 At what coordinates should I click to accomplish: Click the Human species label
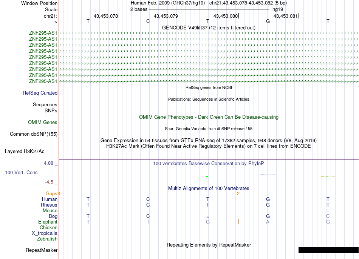(50, 199)
